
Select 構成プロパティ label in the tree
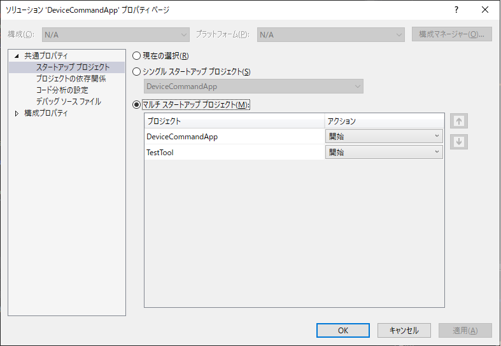[x=46, y=113]
